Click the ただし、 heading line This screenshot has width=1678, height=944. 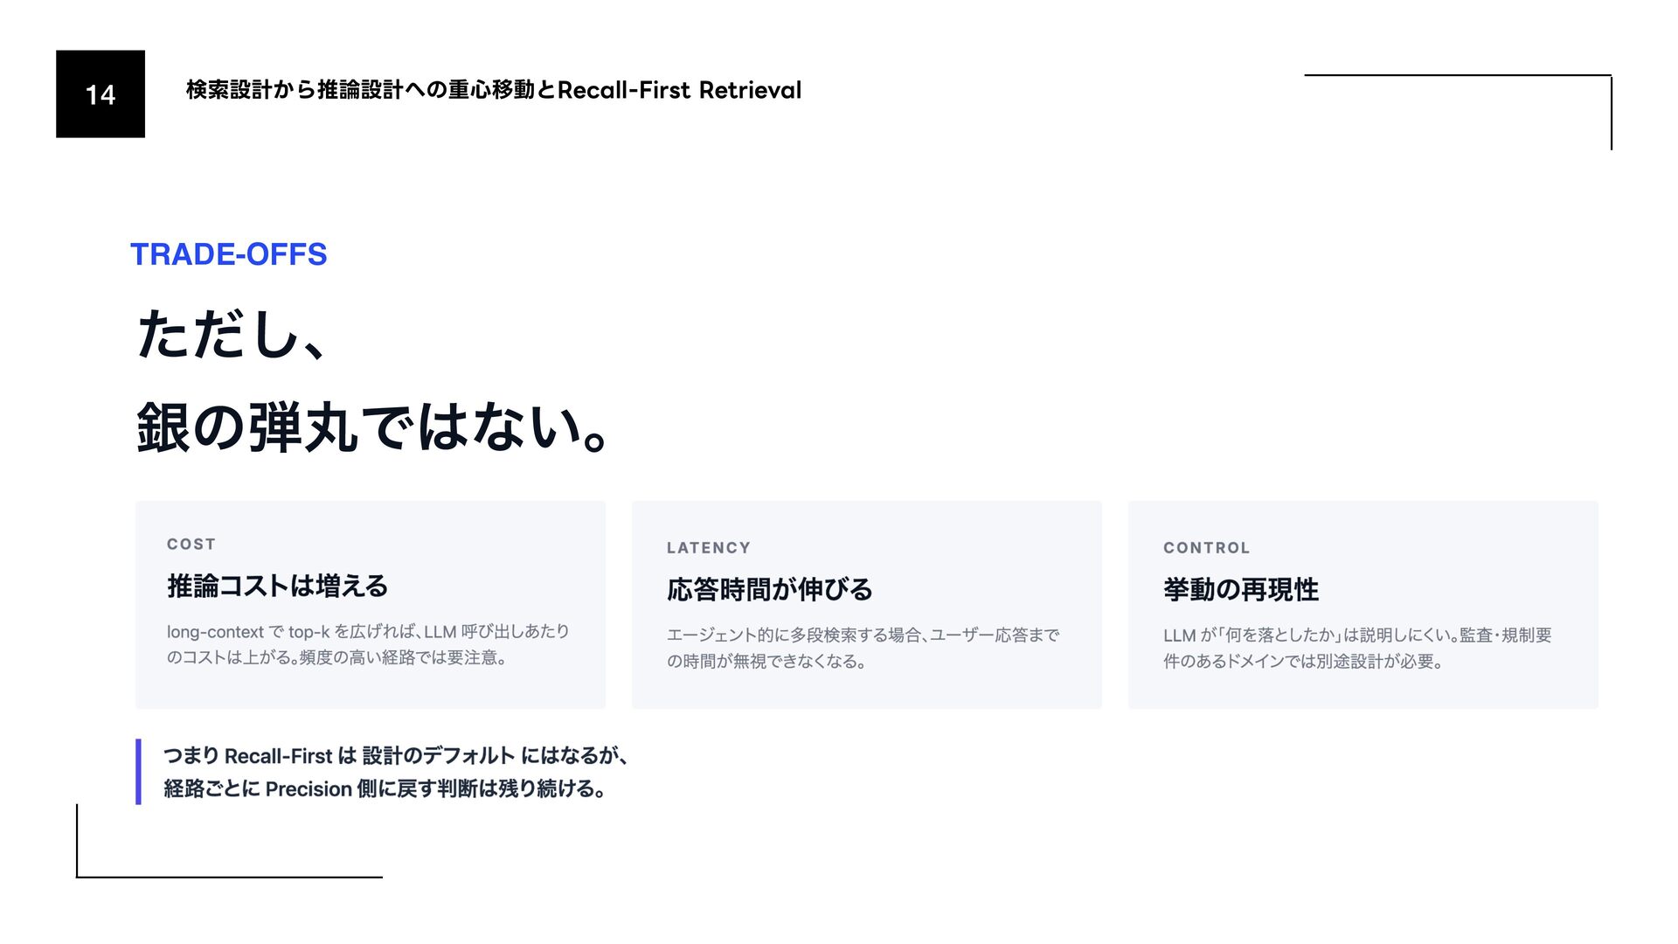pyautogui.click(x=232, y=335)
